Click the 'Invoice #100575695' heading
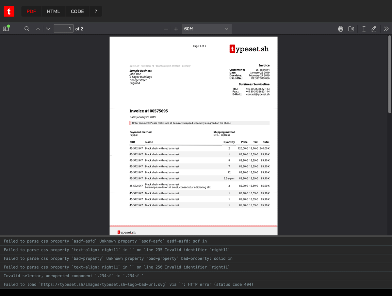Image resolution: width=392 pixels, height=296 pixels. pos(149,111)
